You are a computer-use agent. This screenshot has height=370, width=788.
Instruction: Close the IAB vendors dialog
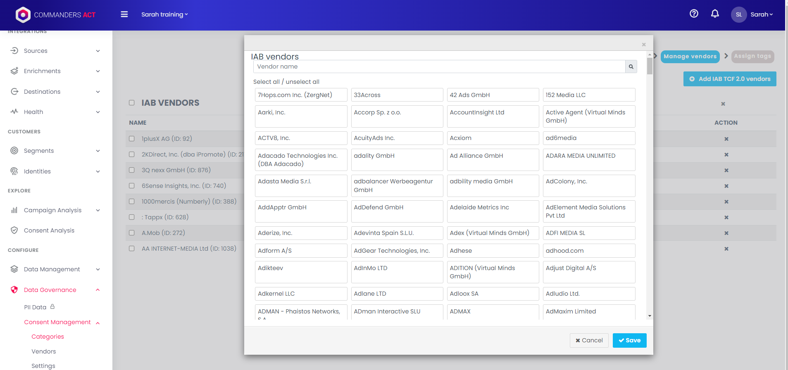(x=643, y=45)
